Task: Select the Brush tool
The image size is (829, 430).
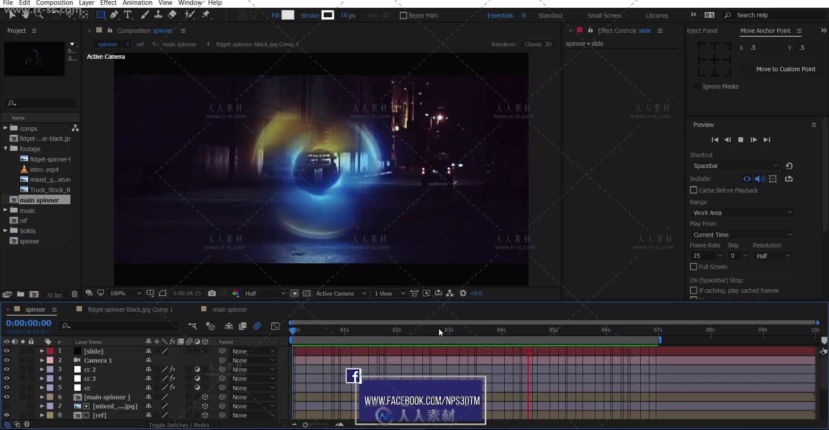Action: (145, 15)
